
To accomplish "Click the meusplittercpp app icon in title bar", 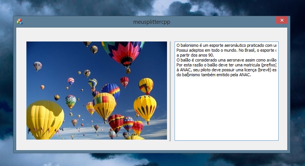I will [x=20, y=22].
